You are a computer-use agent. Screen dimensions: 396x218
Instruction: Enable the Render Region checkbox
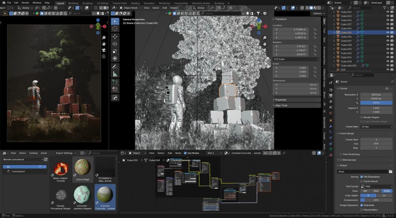click(362, 118)
